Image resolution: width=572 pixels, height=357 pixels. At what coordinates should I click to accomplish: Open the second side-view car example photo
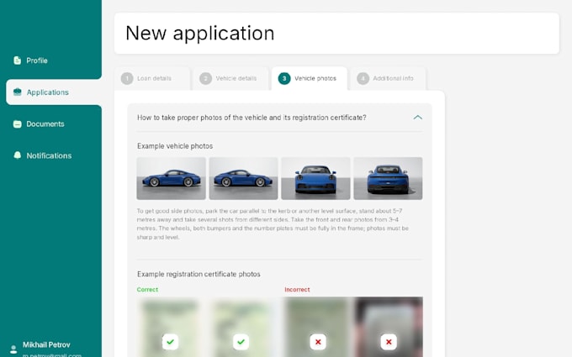point(243,178)
